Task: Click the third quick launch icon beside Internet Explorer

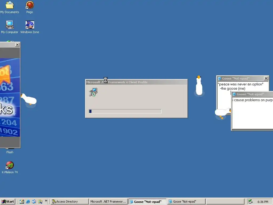Action: point(34,202)
